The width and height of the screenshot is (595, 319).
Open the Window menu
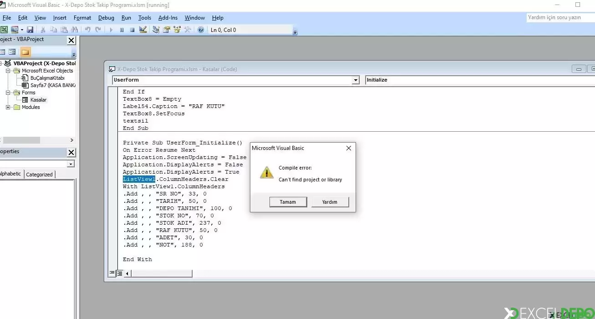[x=195, y=18]
